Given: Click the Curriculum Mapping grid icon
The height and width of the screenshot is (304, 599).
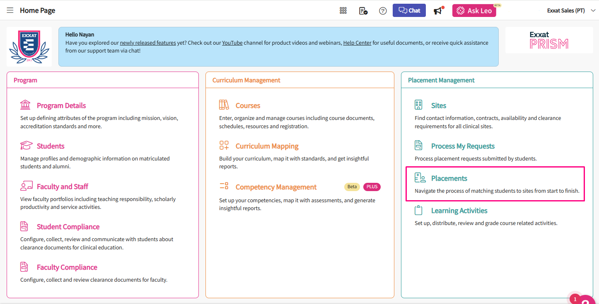Looking at the screenshot, I should click(x=224, y=146).
